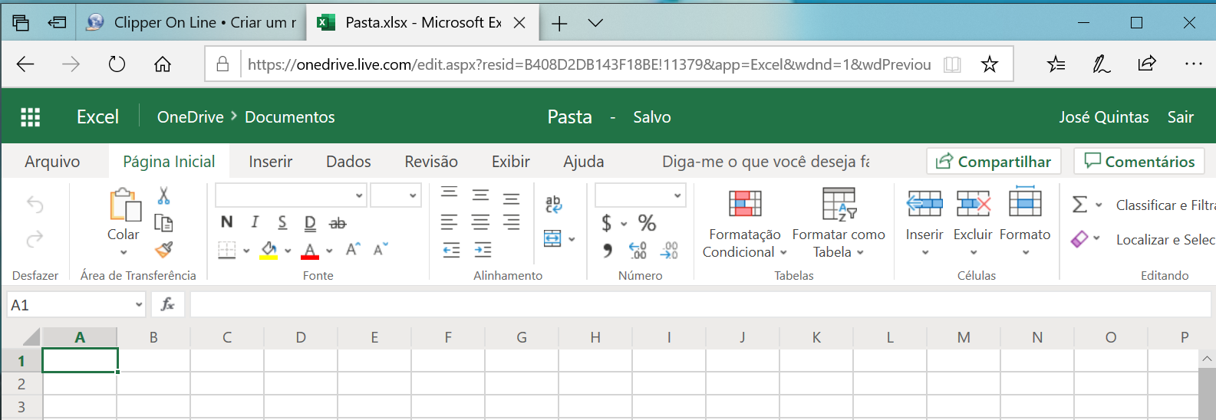Increase font size with larger A icon
Image resolution: width=1216 pixels, height=420 pixels.
[353, 249]
